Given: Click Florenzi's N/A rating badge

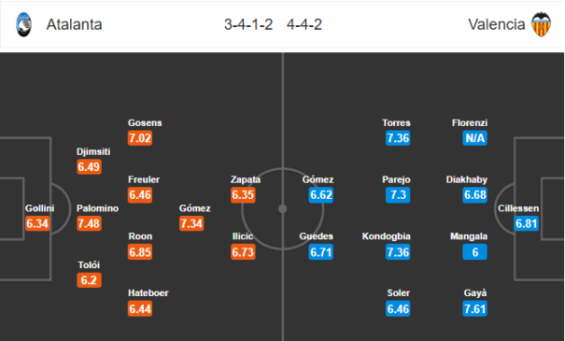Looking at the screenshot, I should click(x=475, y=138).
